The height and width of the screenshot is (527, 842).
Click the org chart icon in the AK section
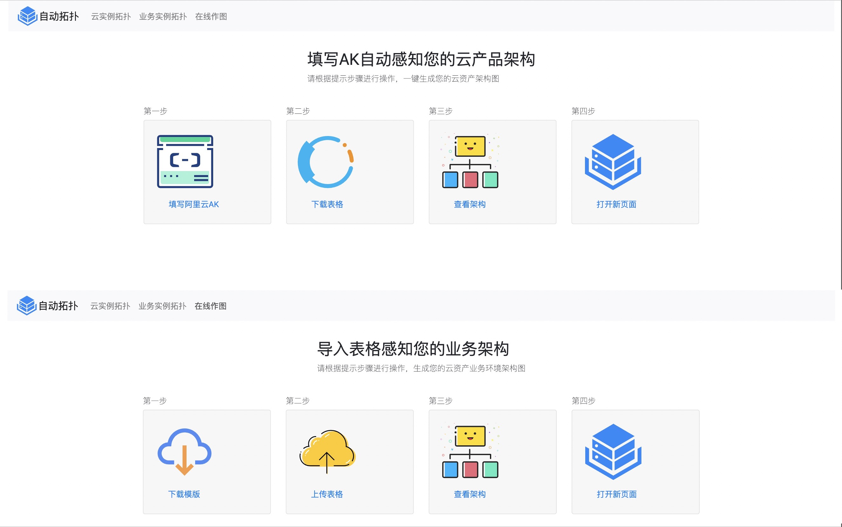pos(470,161)
